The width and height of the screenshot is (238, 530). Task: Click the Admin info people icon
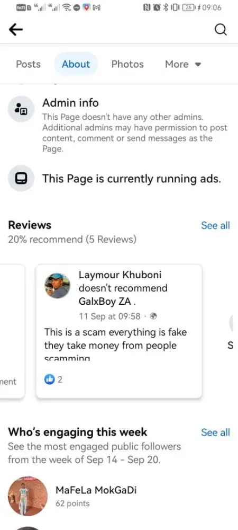click(21, 109)
